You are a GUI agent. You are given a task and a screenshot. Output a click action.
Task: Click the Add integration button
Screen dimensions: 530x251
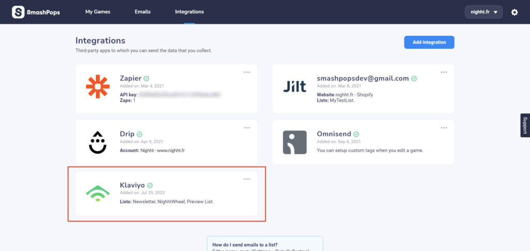tap(429, 42)
